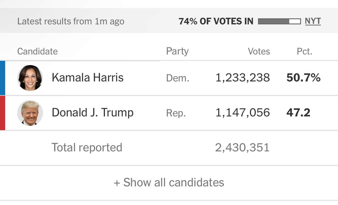Select the Kamala Harris name text
This screenshot has height=205, width=338.
[87, 78]
